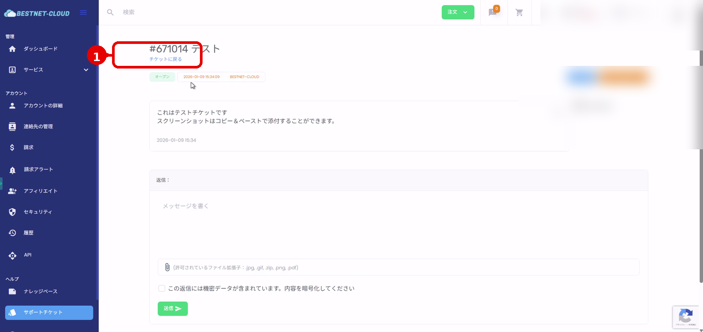This screenshot has height=332, width=703.
Task: Open ナレッジベース in the help section
Action: [x=40, y=292]
